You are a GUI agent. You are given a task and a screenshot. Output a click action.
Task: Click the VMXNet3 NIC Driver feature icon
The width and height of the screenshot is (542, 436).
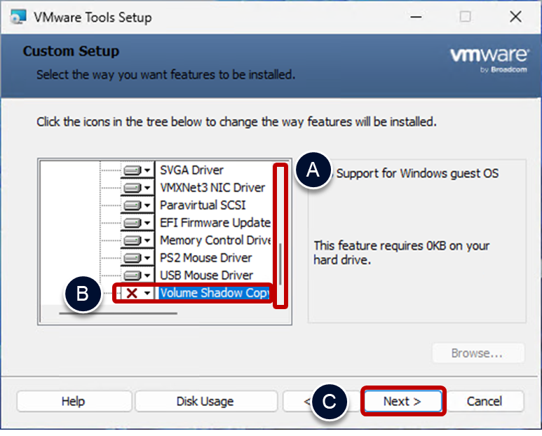point(133,188)
